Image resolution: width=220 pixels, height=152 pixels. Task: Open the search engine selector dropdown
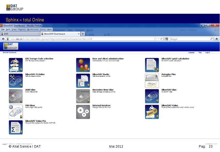coord(167,39)
